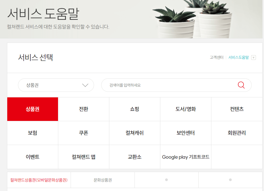This screenshot has width=264, height=191.
Task: Select the 도서/영화 category
Action: [186, 109]
